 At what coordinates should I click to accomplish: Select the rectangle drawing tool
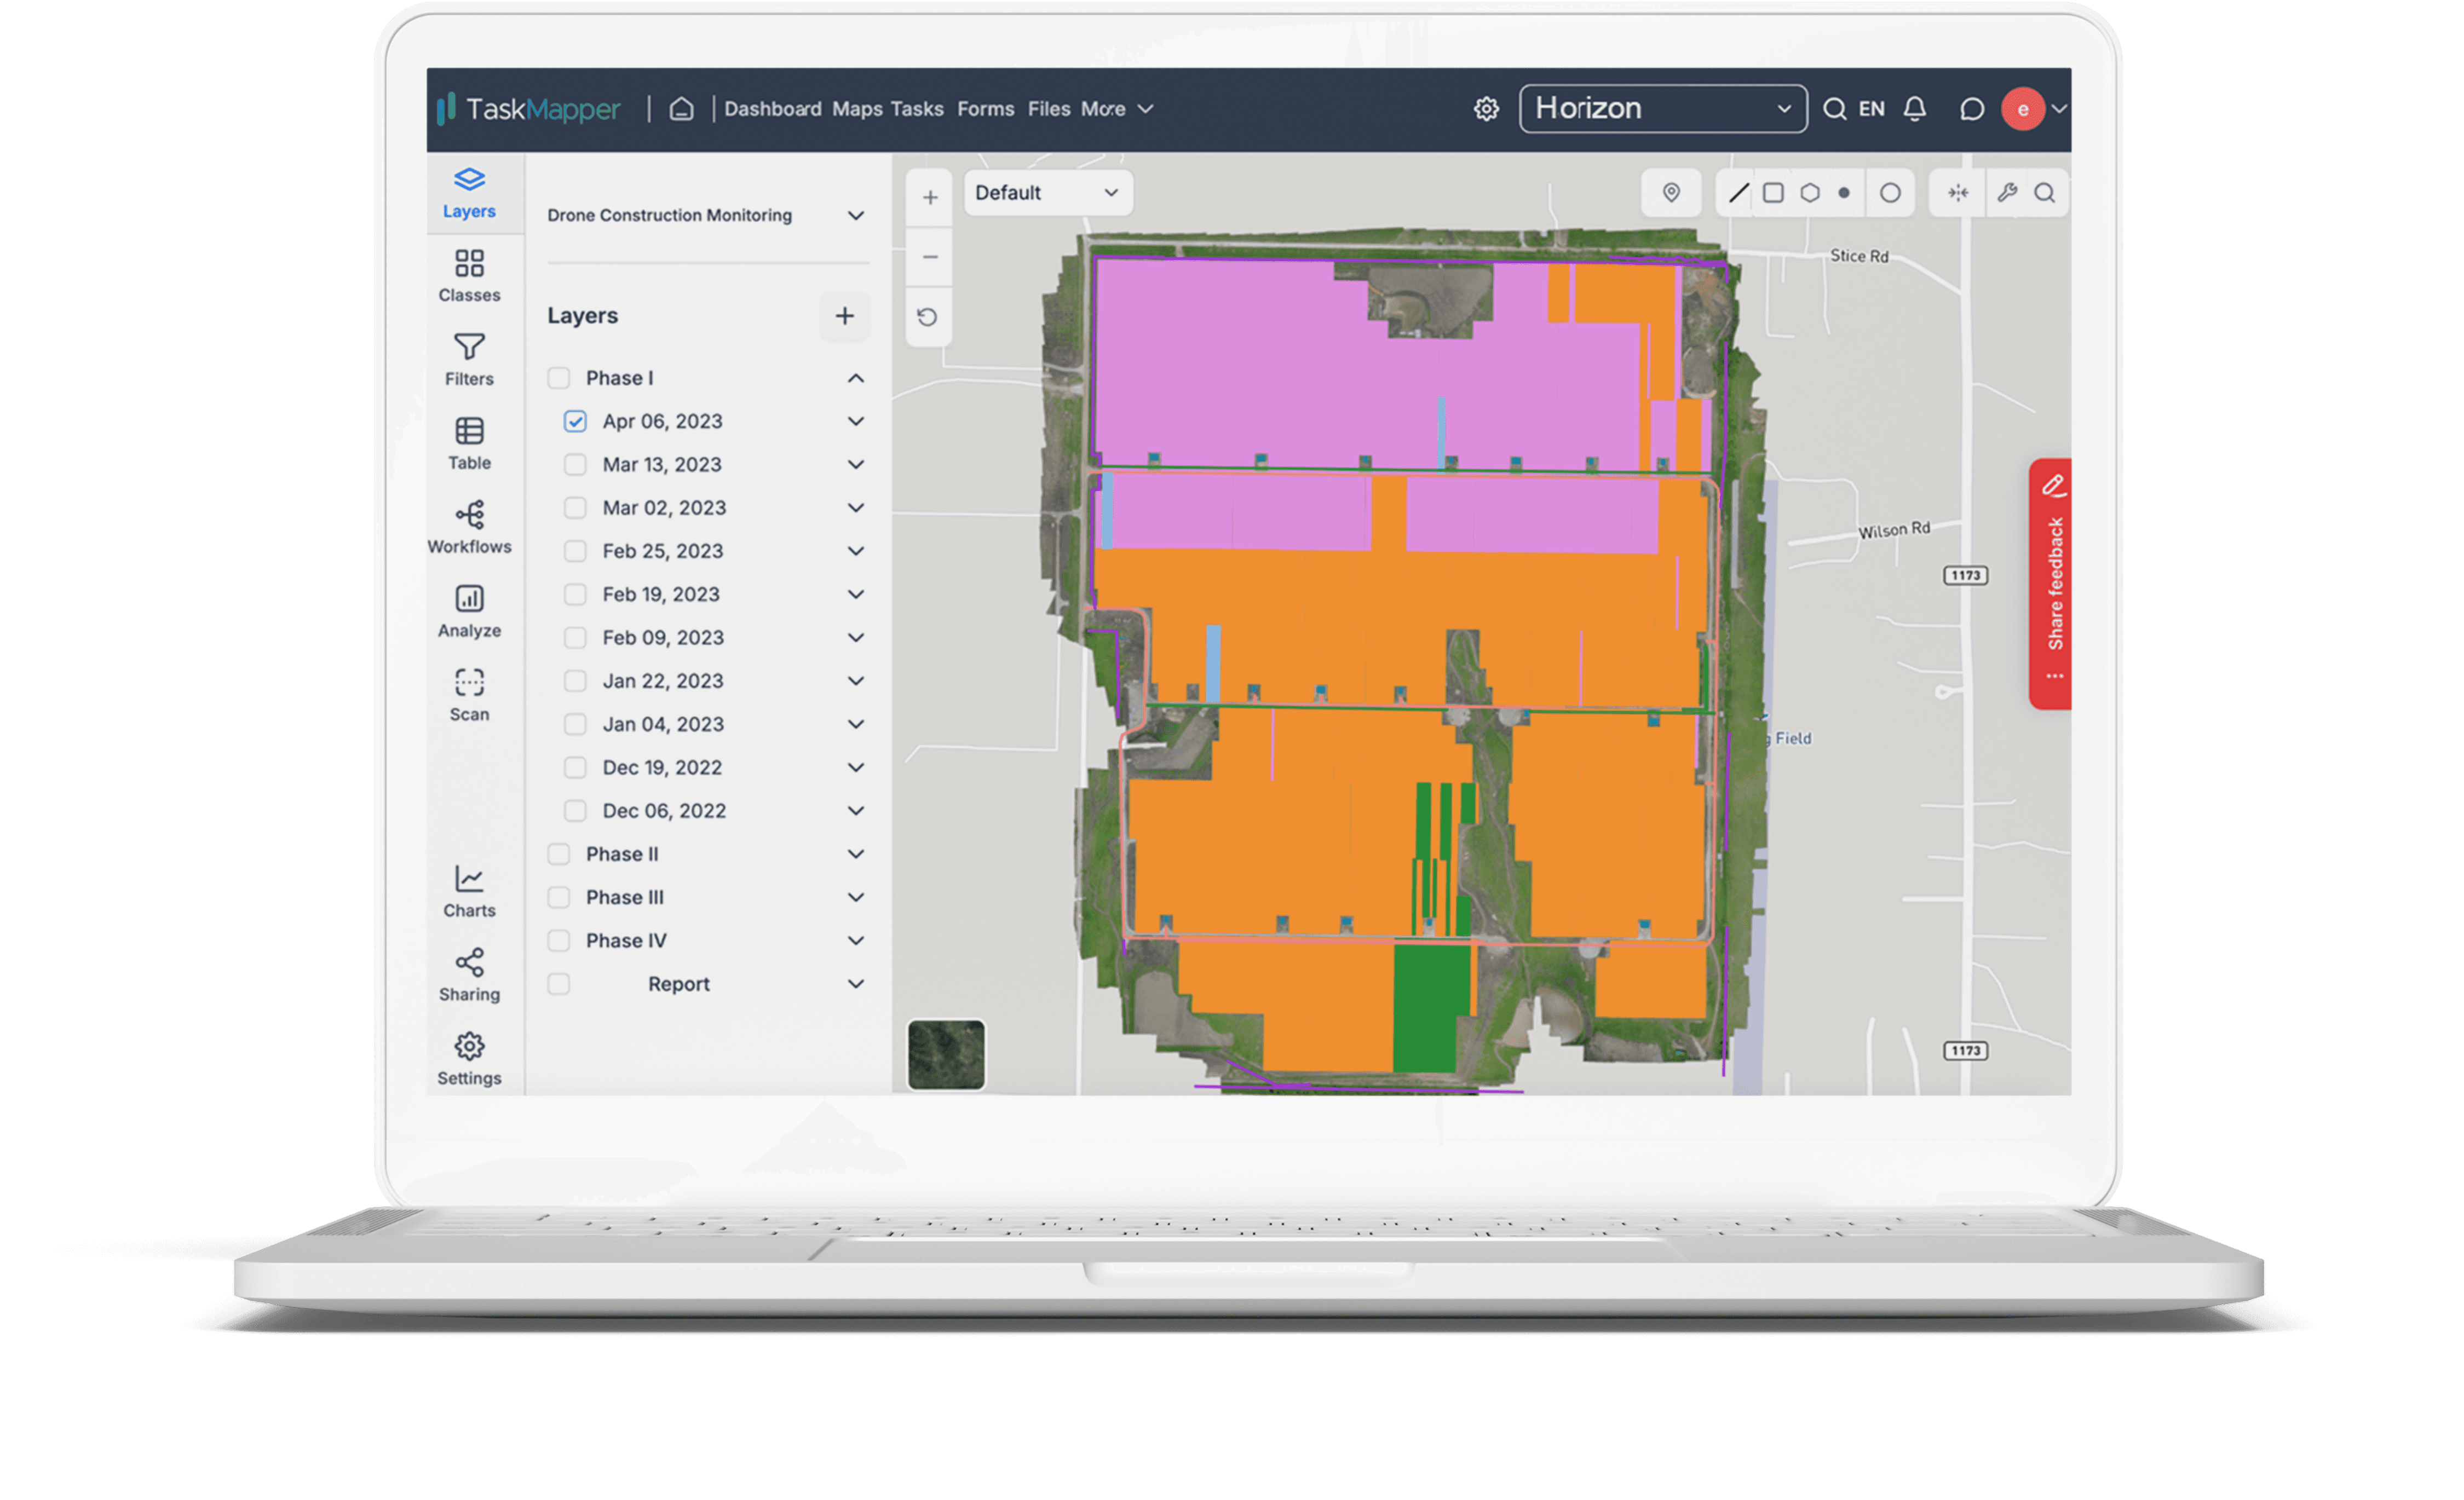(1774, 192)
